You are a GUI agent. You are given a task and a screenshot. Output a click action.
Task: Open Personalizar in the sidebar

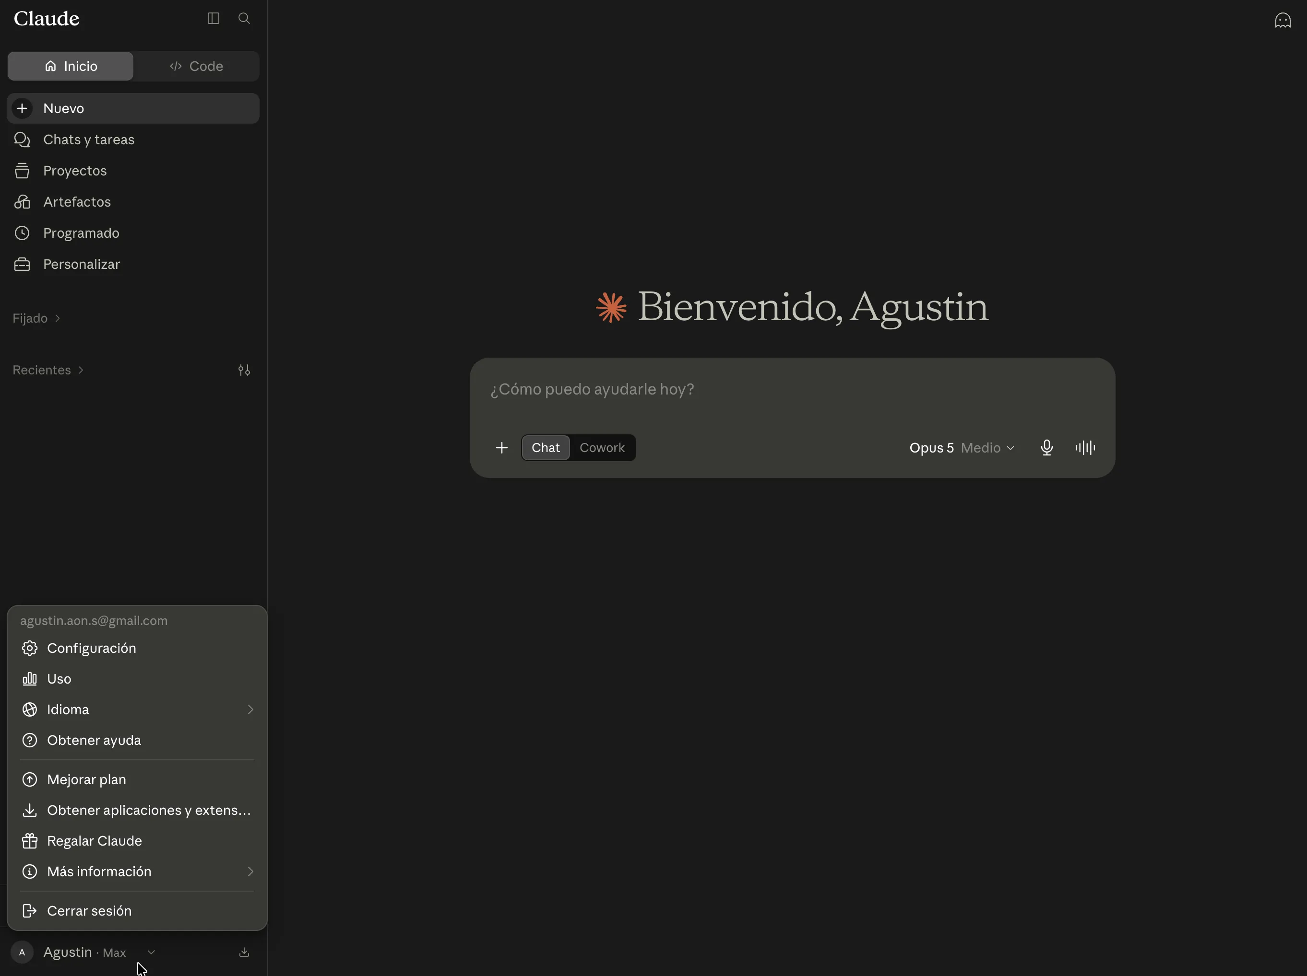point(133,265)
